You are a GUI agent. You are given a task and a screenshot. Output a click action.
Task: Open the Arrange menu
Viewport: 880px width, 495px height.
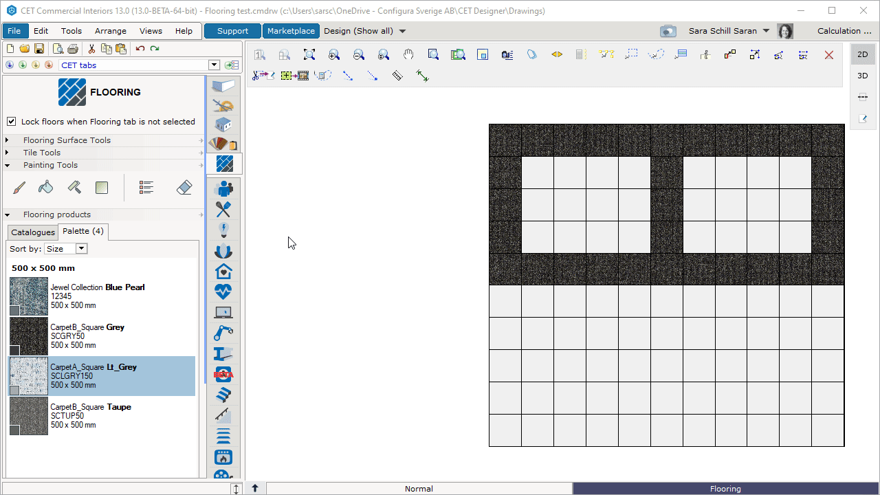111,31
